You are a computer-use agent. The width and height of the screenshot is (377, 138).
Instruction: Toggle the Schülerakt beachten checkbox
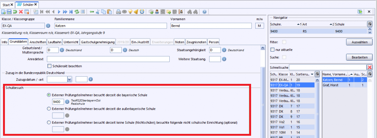(49, 66)
